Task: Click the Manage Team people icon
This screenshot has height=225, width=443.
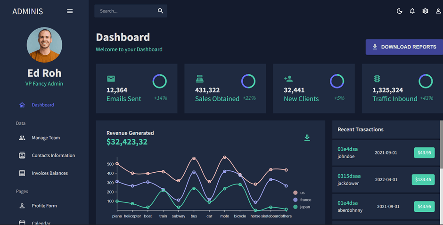Action: click(x=22, y=138)
